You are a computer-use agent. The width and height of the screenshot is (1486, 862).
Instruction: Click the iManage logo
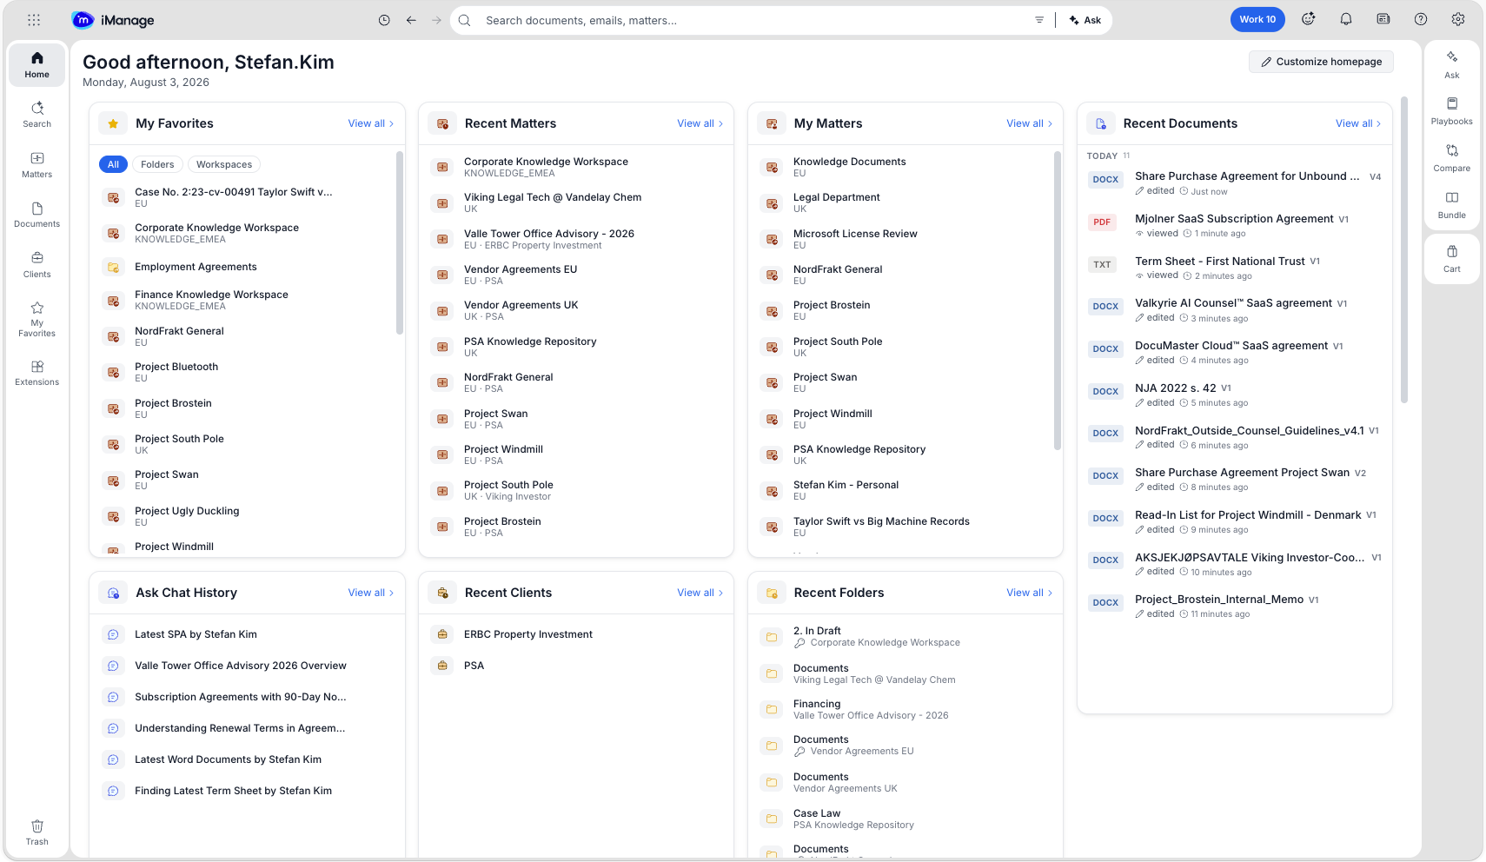(113, 20)
